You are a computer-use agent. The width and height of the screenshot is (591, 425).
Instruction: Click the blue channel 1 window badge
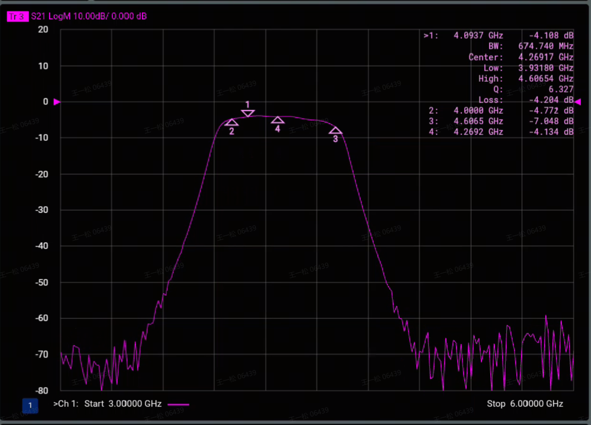(x=30, y=406)
